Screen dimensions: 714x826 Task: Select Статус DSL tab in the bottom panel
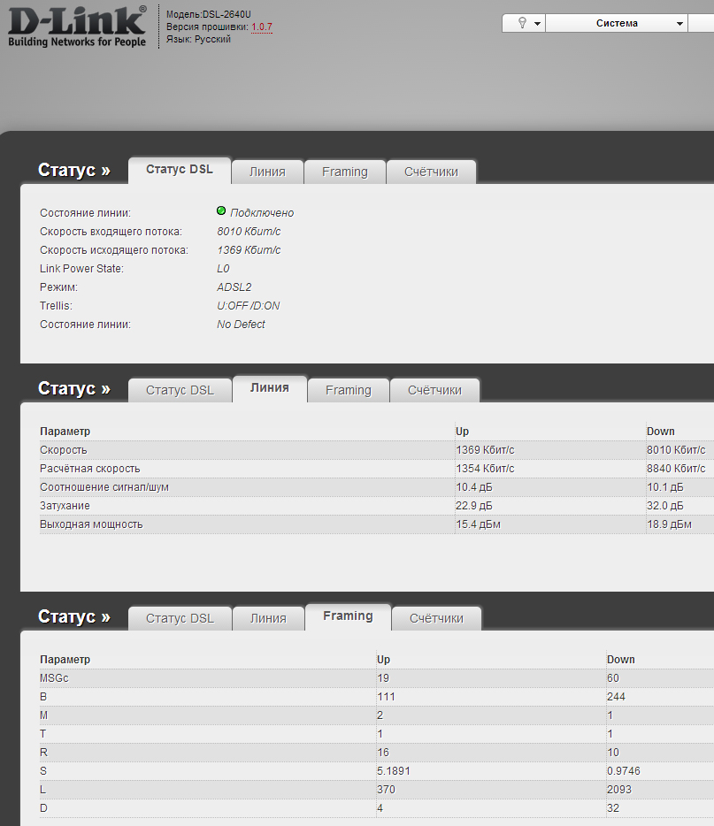pyautogui.click(x=180, y=618)
